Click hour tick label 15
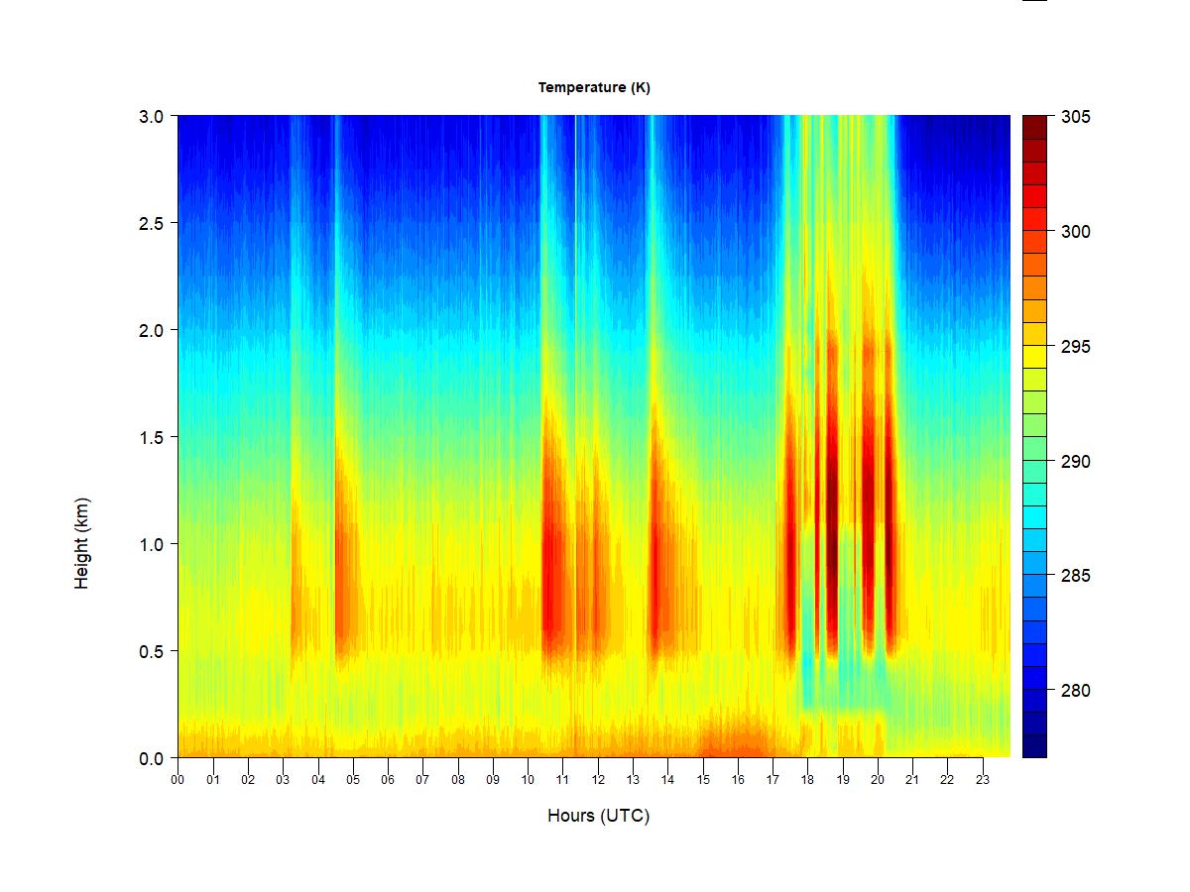1190x892 pixels. (x=703, y=780)
